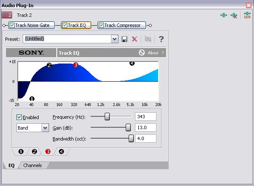Select band 1 marker on EQ graph
The height and width of the screenshot is (186, 254).
pyautogui.click(x=32, y=98)
